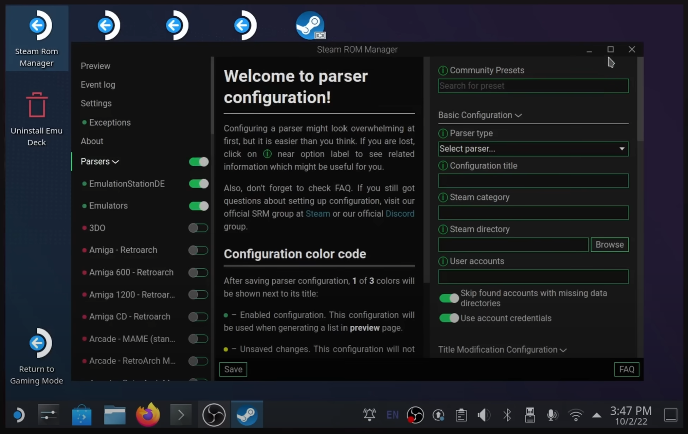Viewport: 688px width, 434px height.
Task: Open OBS tray icon with red dot
Action: (x=415, y=415)
